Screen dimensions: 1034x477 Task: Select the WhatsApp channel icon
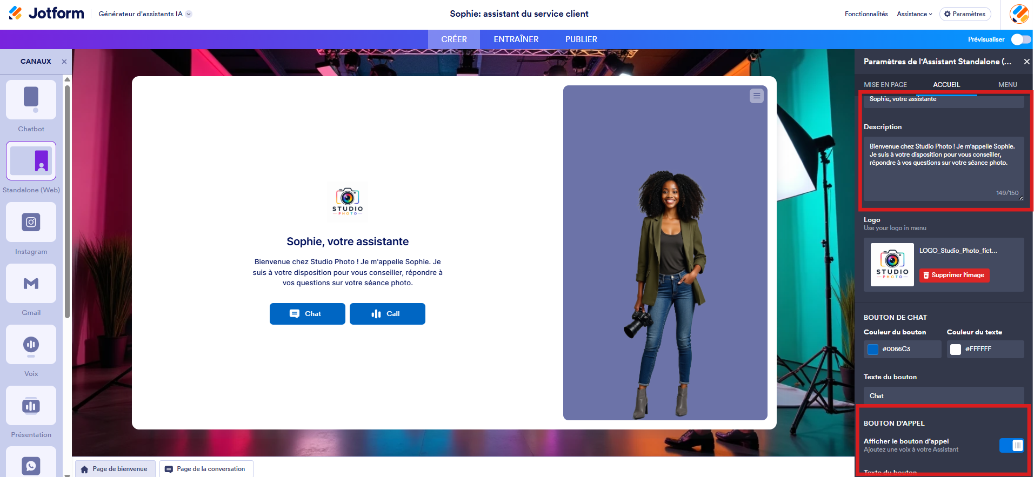31,463
